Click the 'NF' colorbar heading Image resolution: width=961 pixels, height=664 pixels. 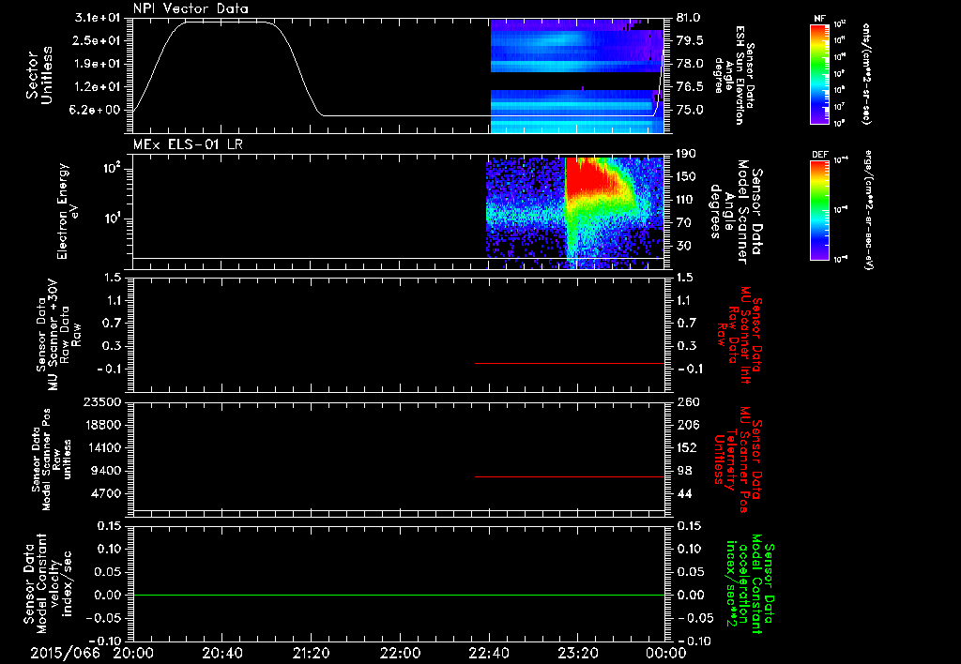(819, 19)
